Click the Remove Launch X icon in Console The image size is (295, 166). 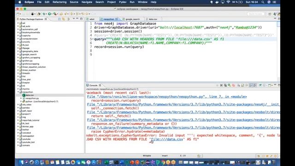click(x=221, y=85)
